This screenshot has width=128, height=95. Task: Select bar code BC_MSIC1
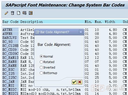tap(10, 94)
